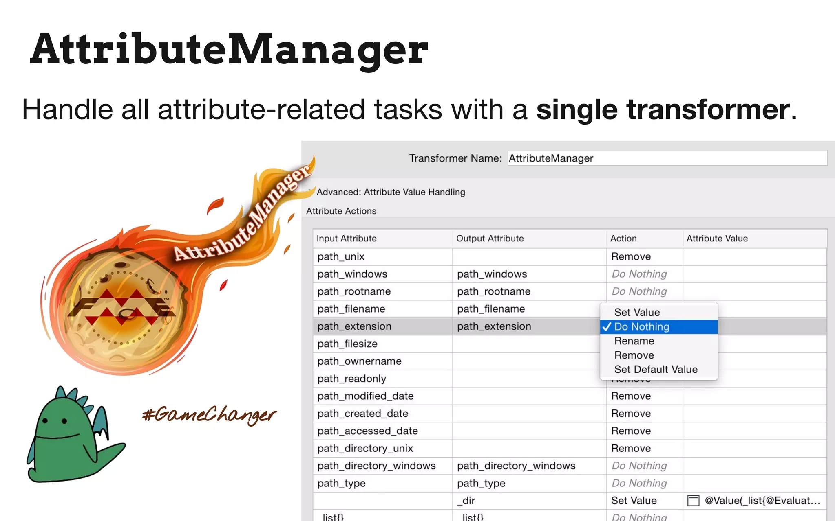The image size is (835, 521).
Task: Click output attribute cell 'path_rootname'
Action: pos(530,292)
